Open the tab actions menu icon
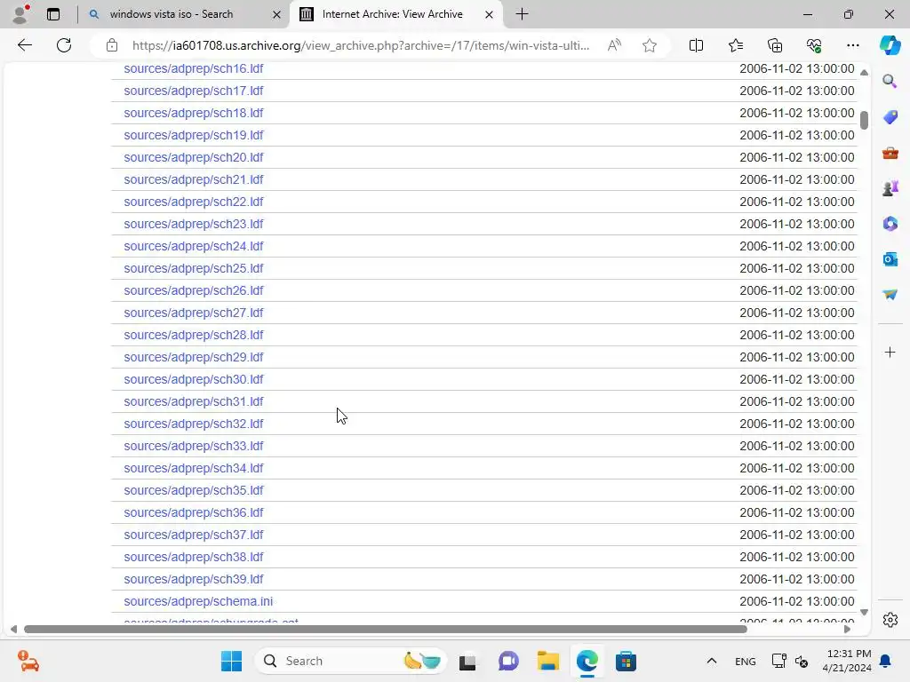The width and height of the screenshot is (910, 682). point(53,14)
